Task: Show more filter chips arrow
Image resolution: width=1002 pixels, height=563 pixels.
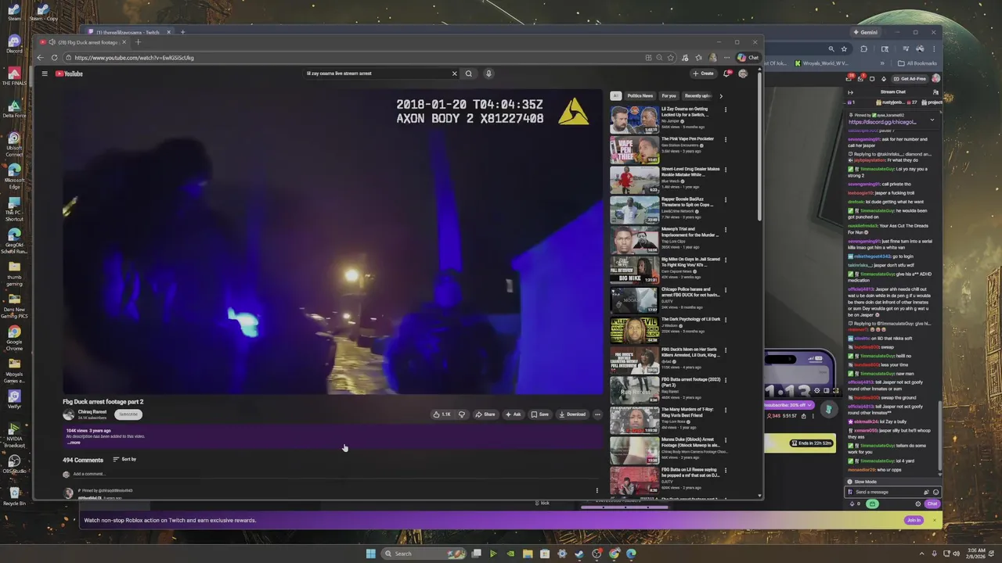Action: (721, 96)
